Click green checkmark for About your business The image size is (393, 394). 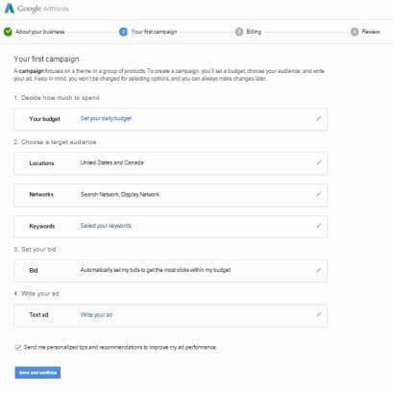pyautogui.click(x=8, y=32)
